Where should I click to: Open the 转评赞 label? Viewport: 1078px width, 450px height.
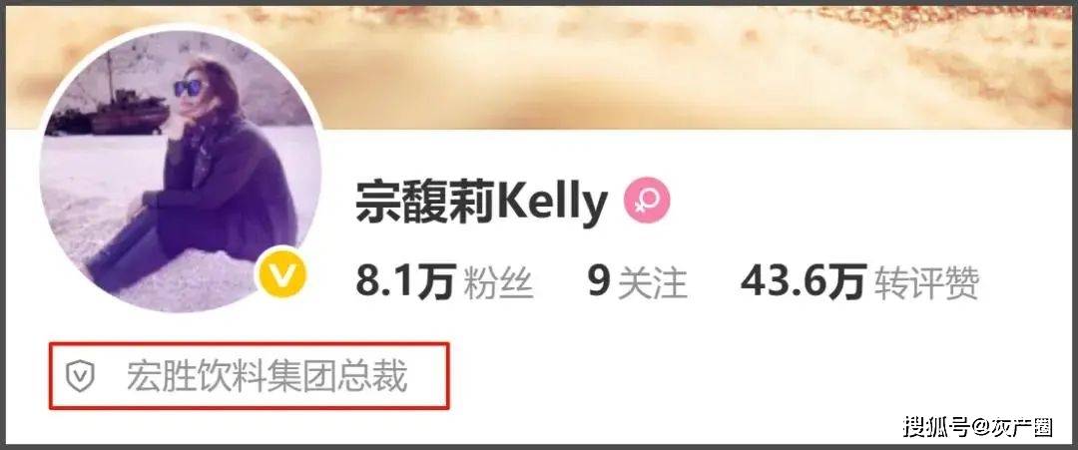[926, 283]
